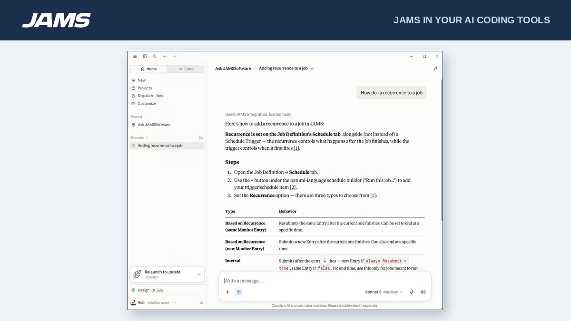This screenshot has height=321, width=571.
Task: Open pinned Ask JAMSSoftware project
Action: [x=167, y=125]
